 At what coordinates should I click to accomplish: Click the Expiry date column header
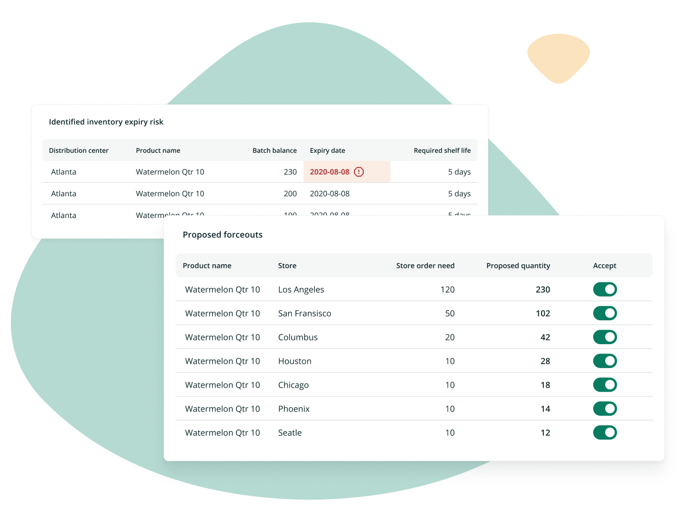[327, 150]
